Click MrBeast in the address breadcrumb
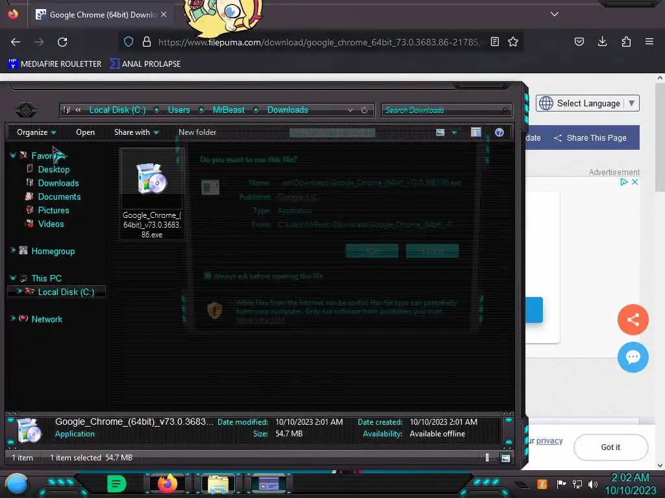 [228, 110]
